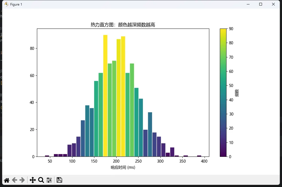Minimize the Figure 1 window
This screenshot has height=187, width=282.
[248, 4]
